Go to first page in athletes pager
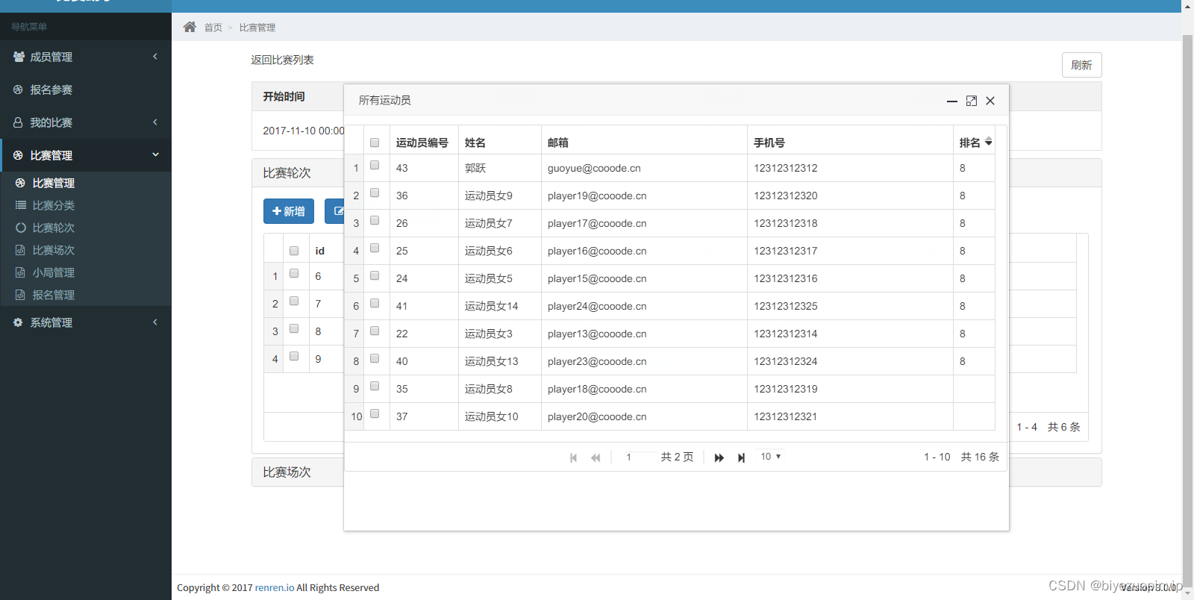Viewport: 1194px width, 600px height. point(573,457)
